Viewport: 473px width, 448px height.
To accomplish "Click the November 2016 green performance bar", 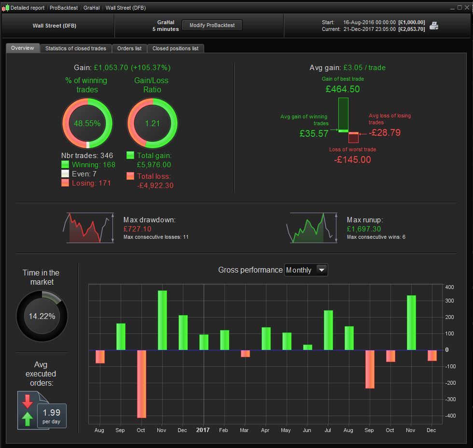I will (162, 320).
